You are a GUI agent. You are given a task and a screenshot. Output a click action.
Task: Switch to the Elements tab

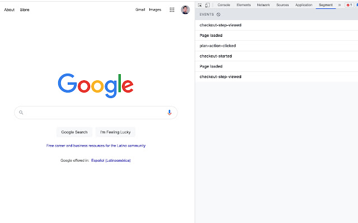point(244,5)
